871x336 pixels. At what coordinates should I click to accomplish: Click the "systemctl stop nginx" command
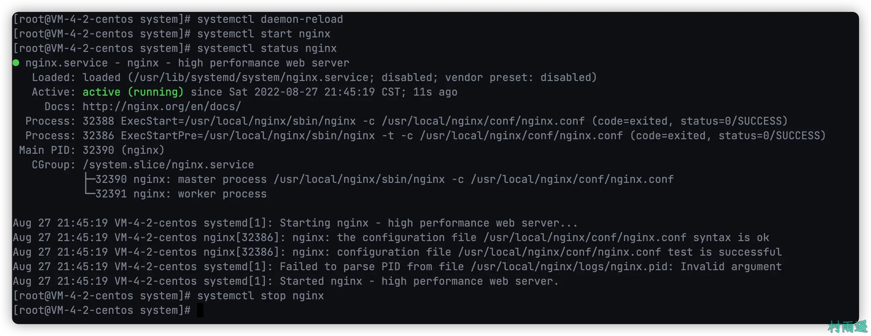click(x=261, y=296)
